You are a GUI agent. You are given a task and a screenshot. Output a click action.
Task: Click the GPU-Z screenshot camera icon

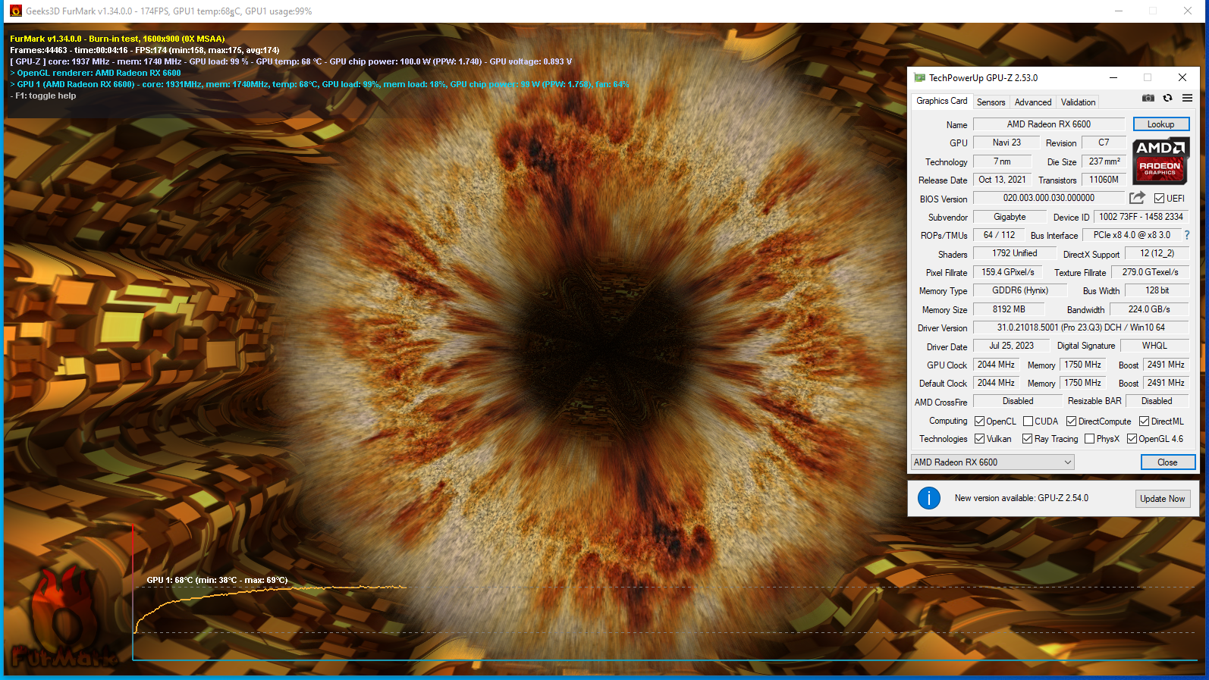pyautogui.click(x=1148, y=99)
